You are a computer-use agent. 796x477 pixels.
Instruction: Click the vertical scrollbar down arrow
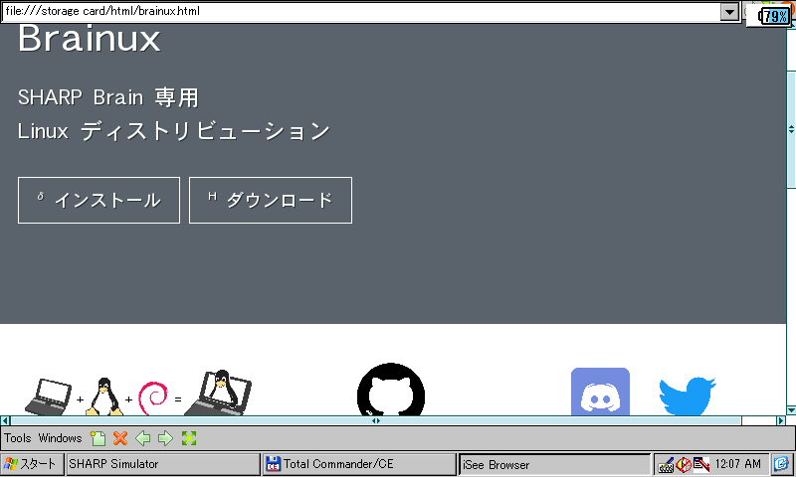(x=791, y=410)
